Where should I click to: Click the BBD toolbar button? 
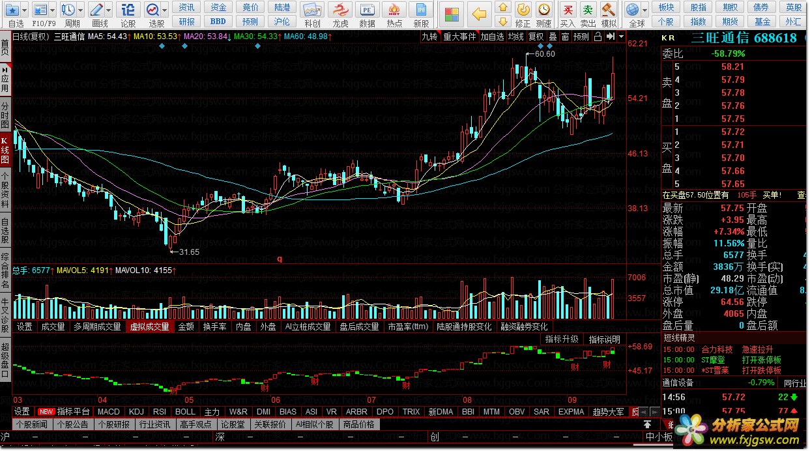pos(218,22)
